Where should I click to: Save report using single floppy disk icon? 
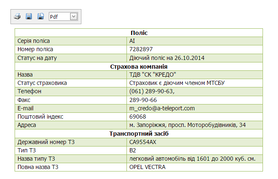[x=29, y=16]
